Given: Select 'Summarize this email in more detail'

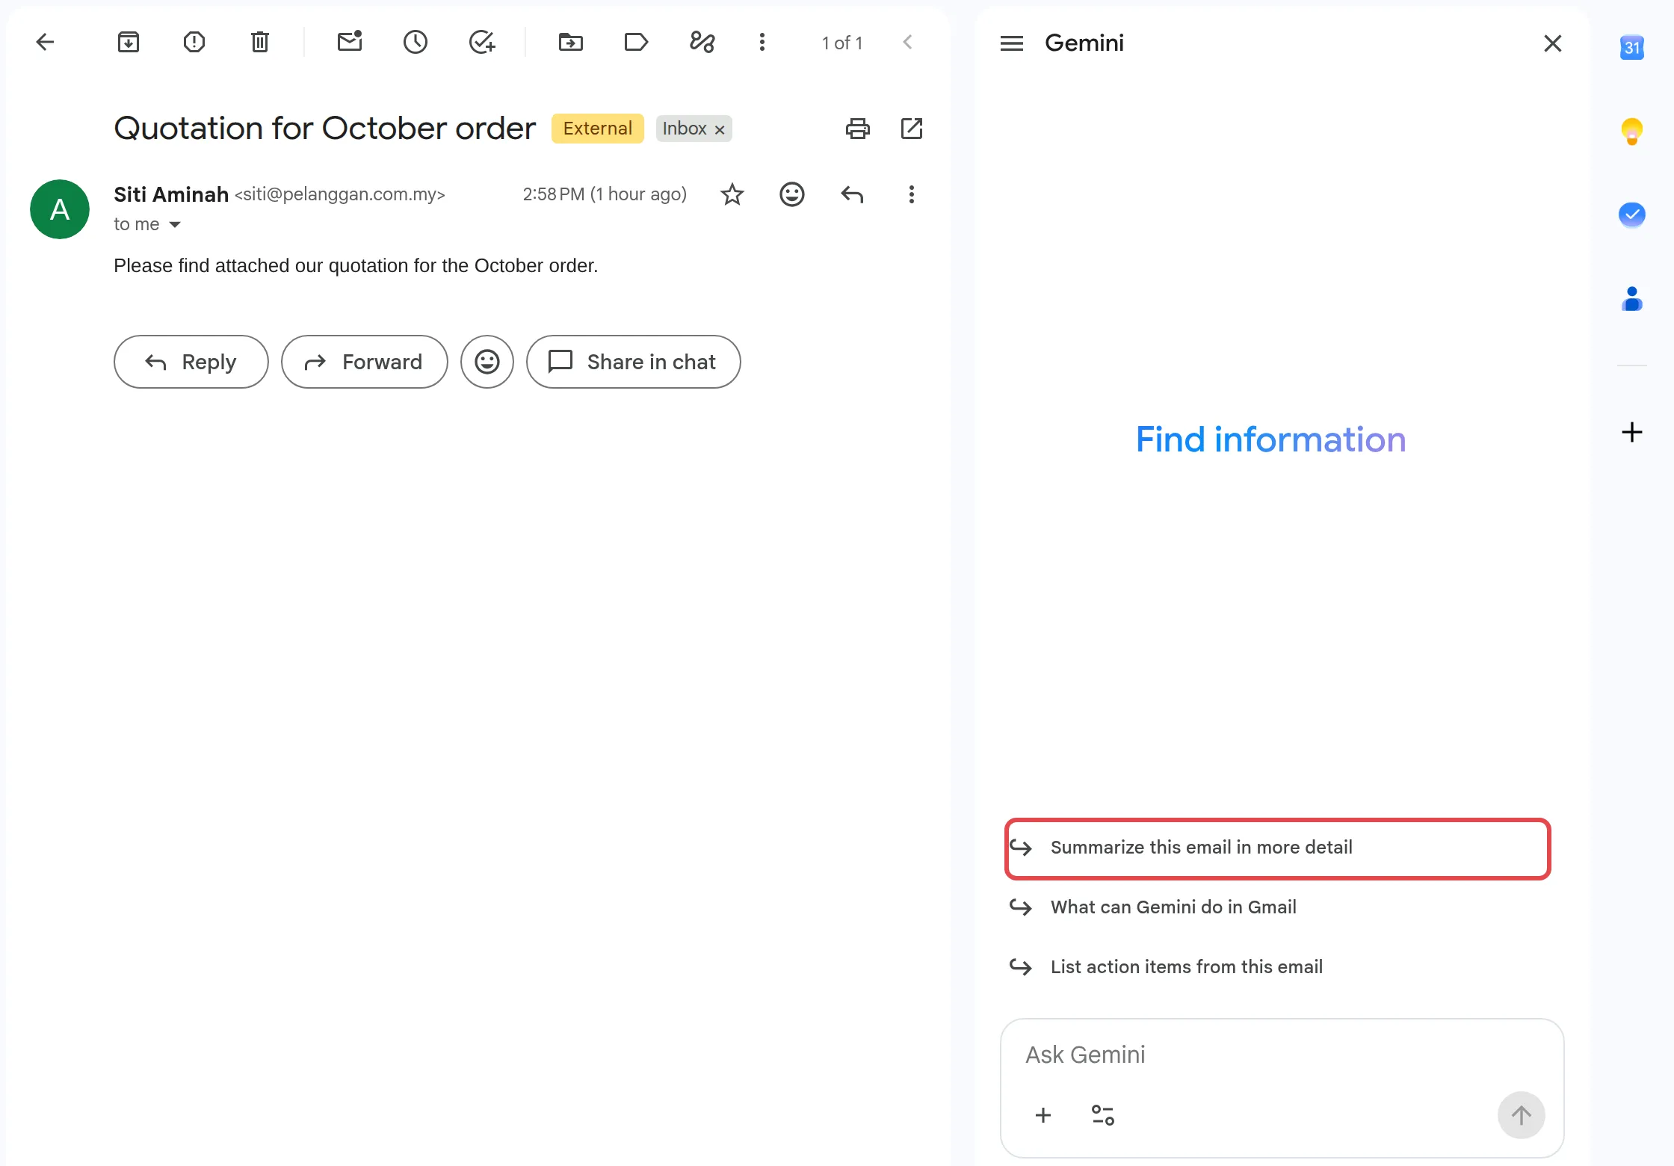Looking at the screenshot, I should [x=1277, y=848].
